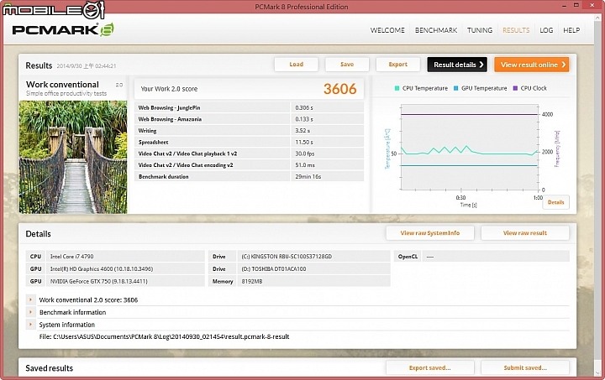Click the Saved results heading

49,368
